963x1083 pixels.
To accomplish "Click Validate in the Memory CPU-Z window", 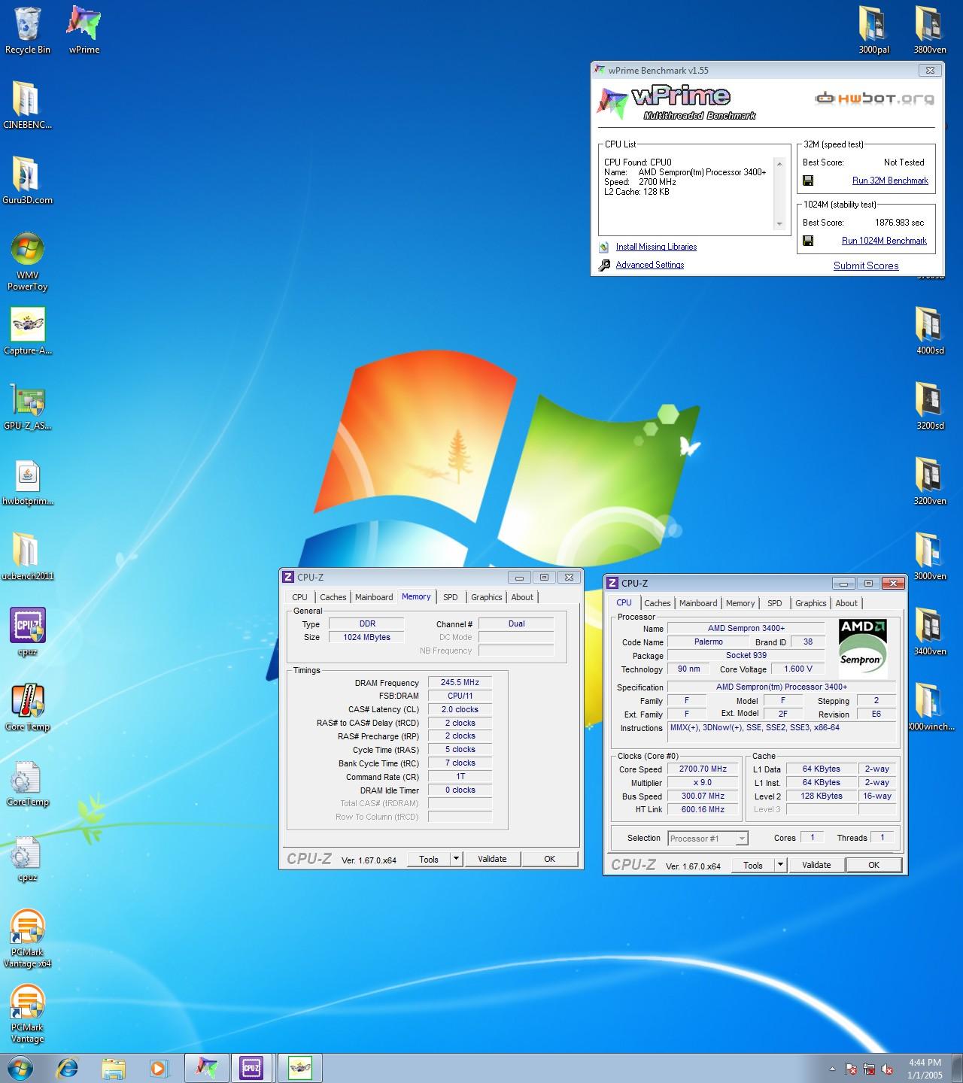I will [x=492, y=859].
